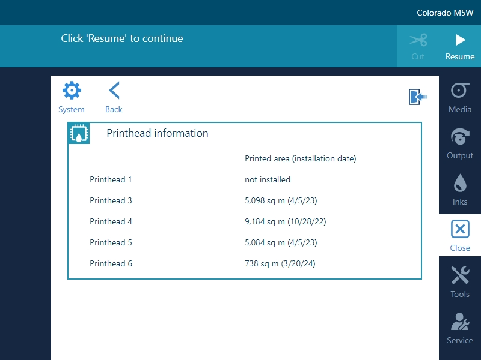Image resolution: width=481 pixels, height=360 pixels.
Task: Click the printhead chip icon
Action: pyautogui.click(x=79, y=133)
